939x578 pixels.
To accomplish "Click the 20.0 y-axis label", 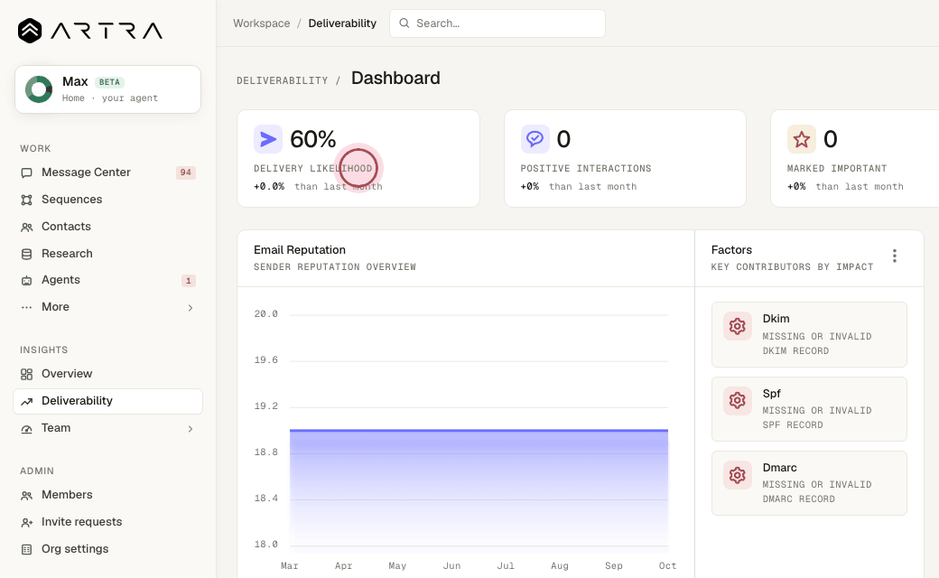I will tap(265, 314).
